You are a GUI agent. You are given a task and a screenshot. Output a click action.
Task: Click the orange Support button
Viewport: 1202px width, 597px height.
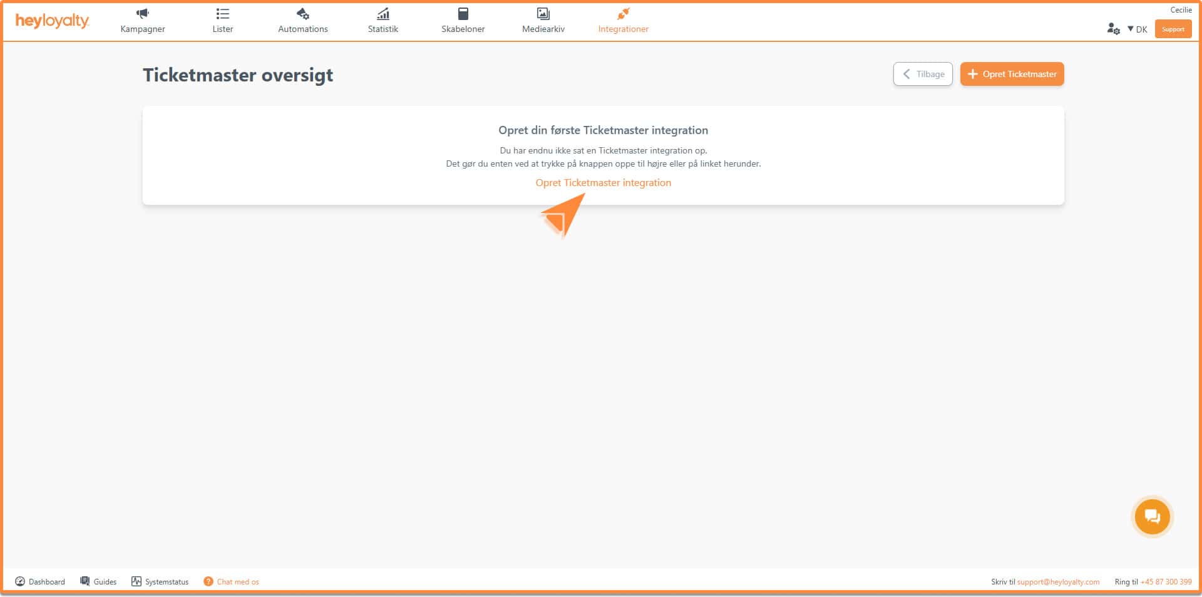(x=1173, y=29)
